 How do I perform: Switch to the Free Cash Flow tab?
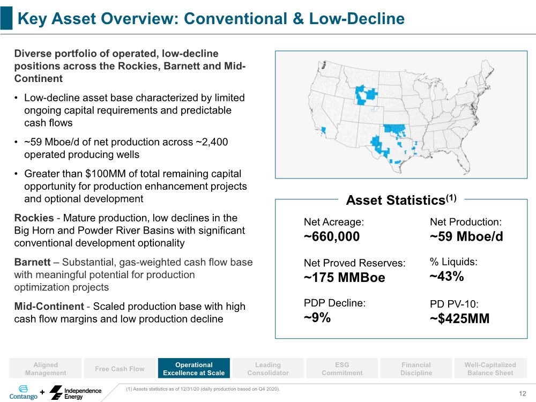click(120, 369)
